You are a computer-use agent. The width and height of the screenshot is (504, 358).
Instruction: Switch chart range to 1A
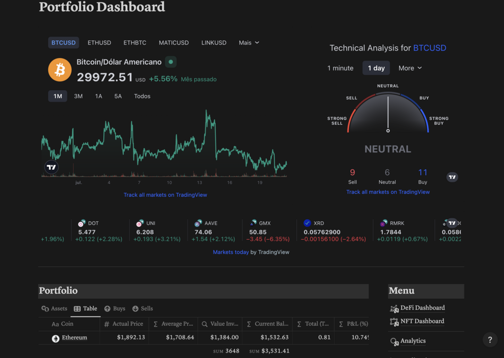(98, 96)
